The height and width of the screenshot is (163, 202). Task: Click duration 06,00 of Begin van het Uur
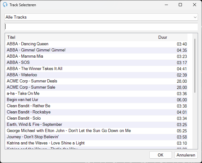[182, 100]
